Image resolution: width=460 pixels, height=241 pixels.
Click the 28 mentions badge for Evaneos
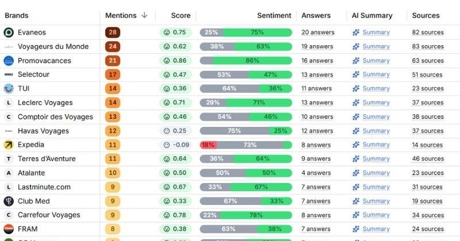click(x=112, y=33)
